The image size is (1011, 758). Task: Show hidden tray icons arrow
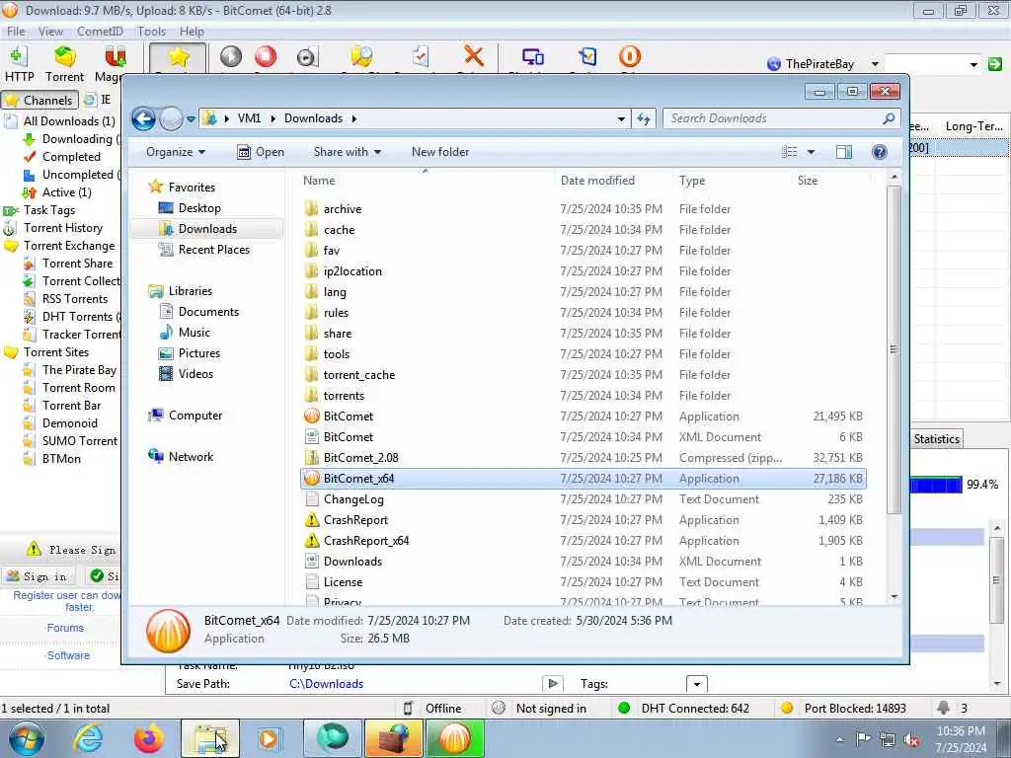click(x=839, y=740)
